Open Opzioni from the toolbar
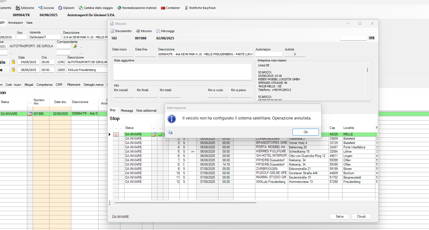This screenshot has height=230, width=429. point(66,8)
